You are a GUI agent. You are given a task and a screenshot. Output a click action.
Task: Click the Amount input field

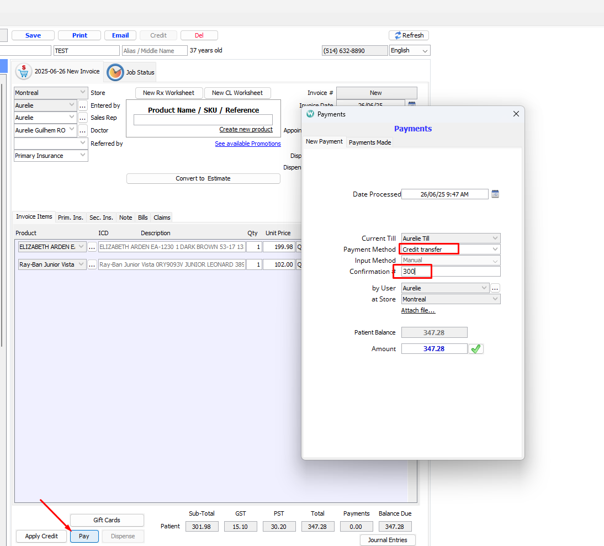tap(434, 349)
